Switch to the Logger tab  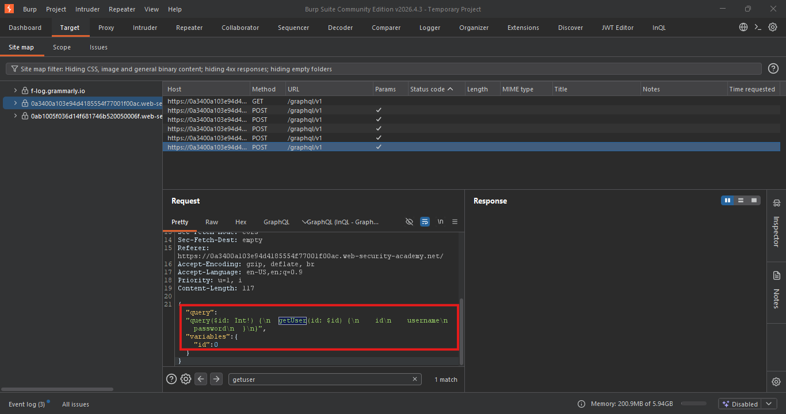pos(430,28)
